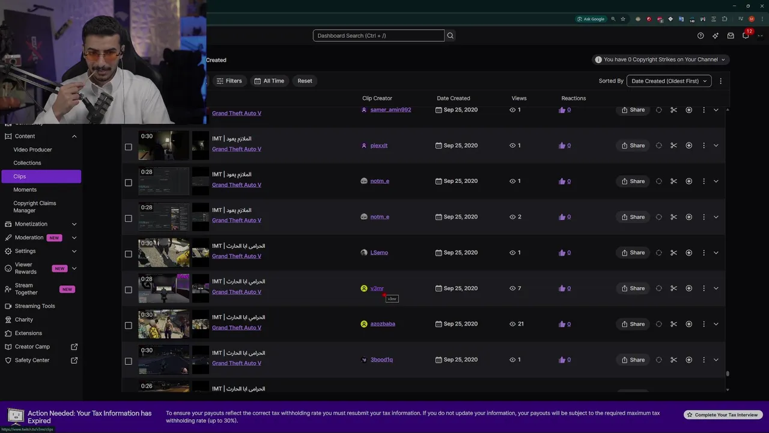Click the thumbs-up reaction icon for LSemo clip
This screenshot has height=433, width=769.
(562, 253)
